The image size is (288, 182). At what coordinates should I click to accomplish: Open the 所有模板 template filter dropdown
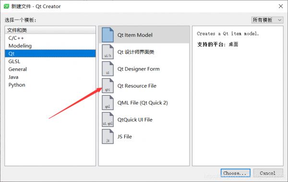267,20
